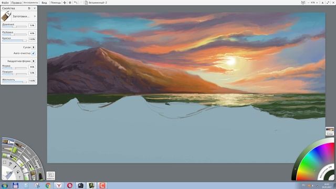Open the reference images panel button
This screenshot has width=336, height=189.
click(51, 176)
